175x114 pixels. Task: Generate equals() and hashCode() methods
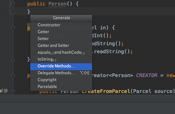[x=61, y=52]
